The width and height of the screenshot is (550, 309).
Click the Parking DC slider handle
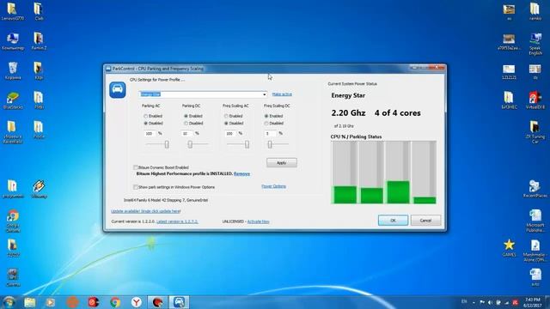(190, 144)
